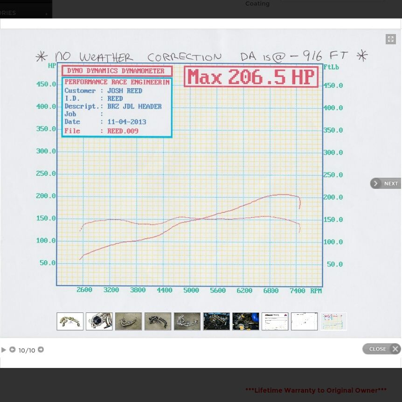This screenshot has height=402, width=402.
Task: Open the fourth thumbnail of dark header
Action: (x=158, y=321)
